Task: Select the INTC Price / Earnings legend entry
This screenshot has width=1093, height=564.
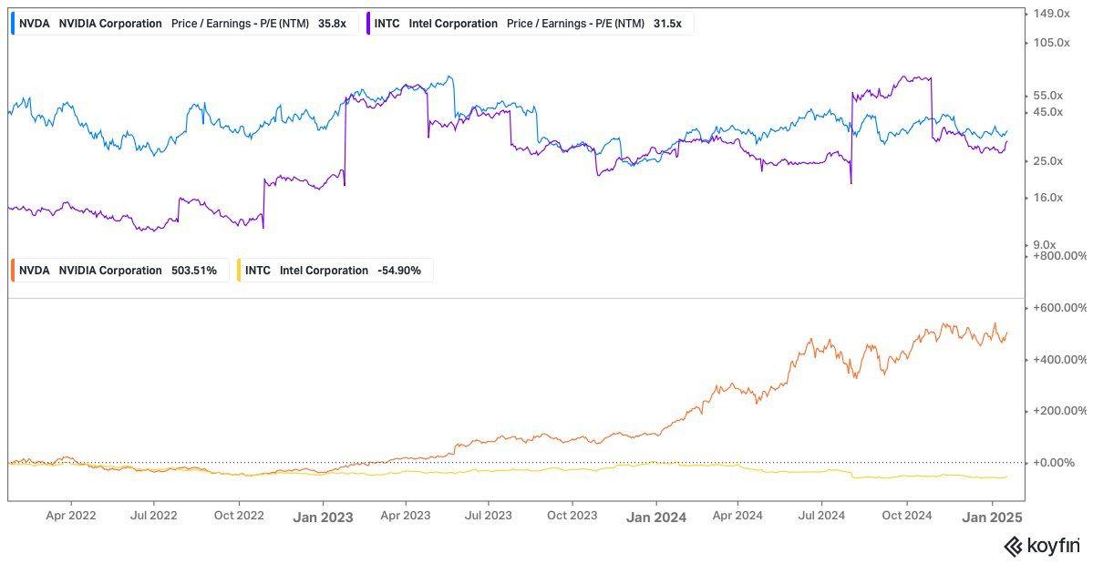Action: click(529, 23)
